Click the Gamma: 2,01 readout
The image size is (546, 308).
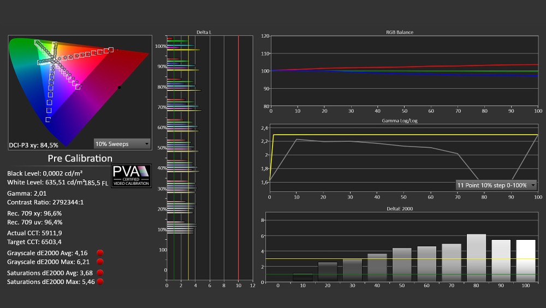(x=27, y=194)
